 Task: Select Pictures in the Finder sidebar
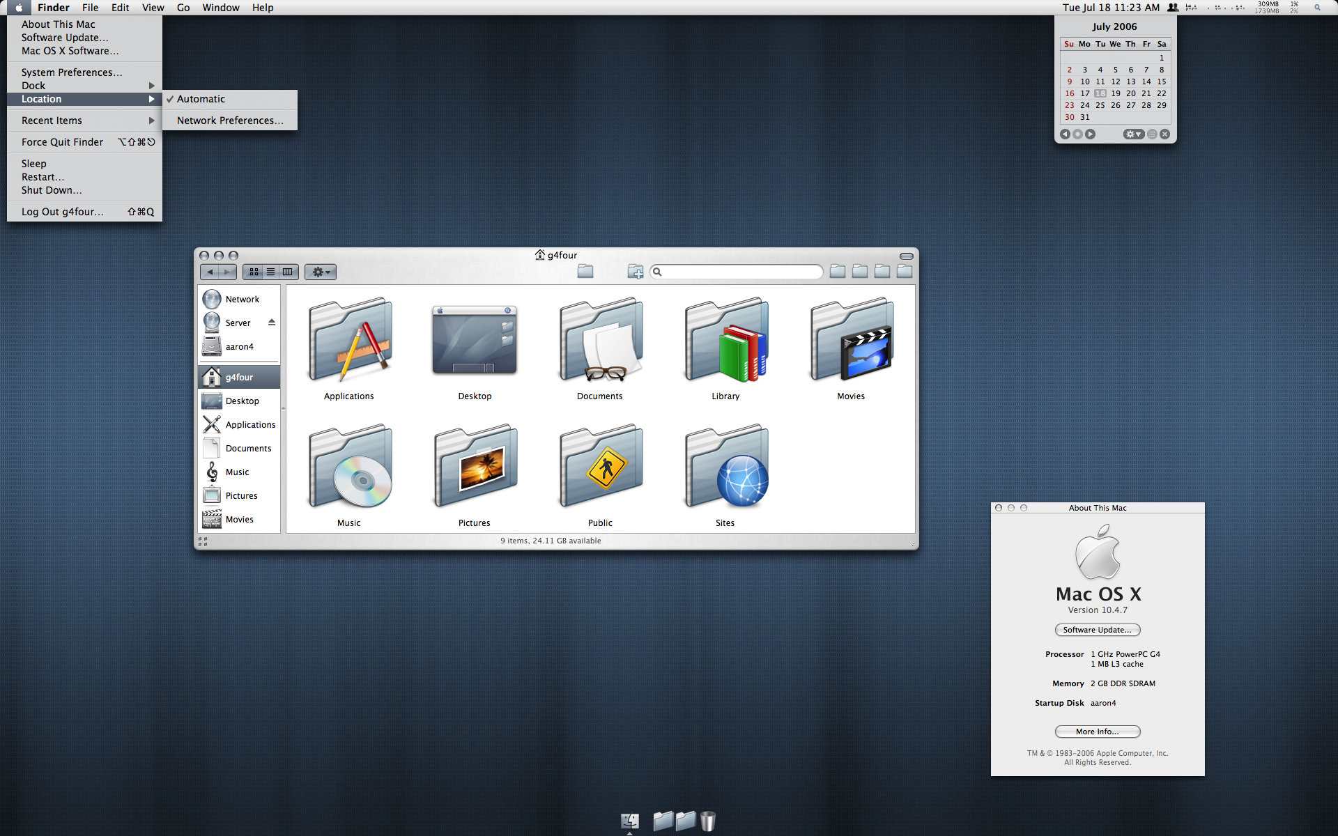240,495
